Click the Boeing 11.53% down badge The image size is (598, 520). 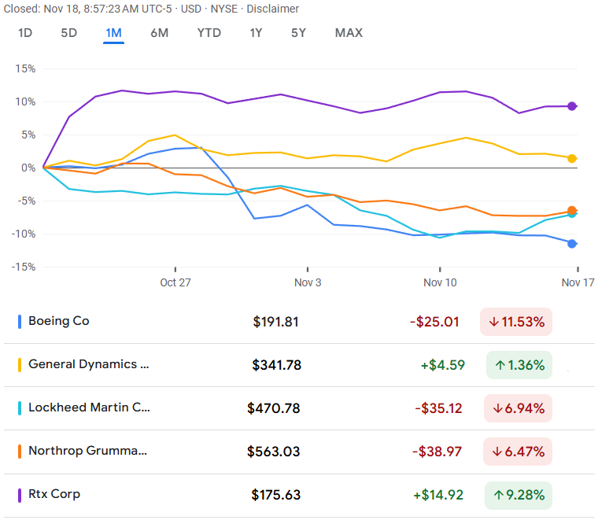pos(516,322)
